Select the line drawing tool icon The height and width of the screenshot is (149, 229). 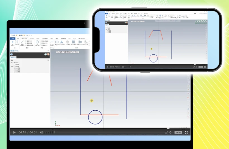pyautogui.click(x=22, y=42)
